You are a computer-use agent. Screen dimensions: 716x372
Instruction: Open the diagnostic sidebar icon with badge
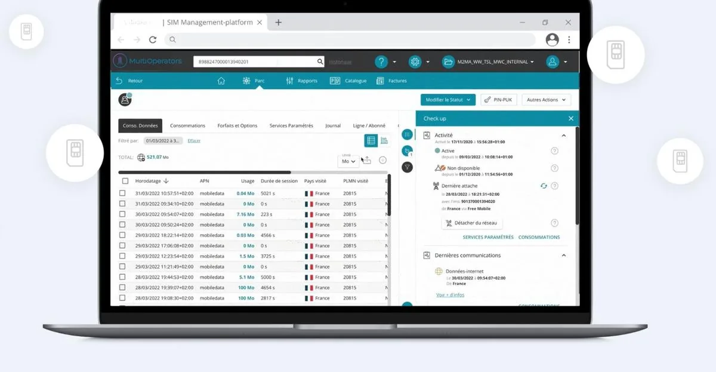[408, 151]
